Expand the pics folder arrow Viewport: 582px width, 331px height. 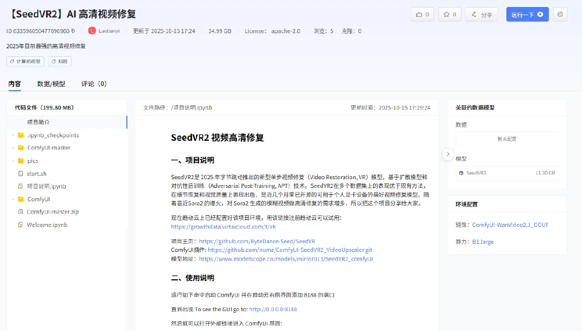click(x=13, y=161)
